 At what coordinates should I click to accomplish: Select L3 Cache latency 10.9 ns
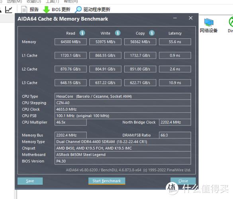click(175, 83)
